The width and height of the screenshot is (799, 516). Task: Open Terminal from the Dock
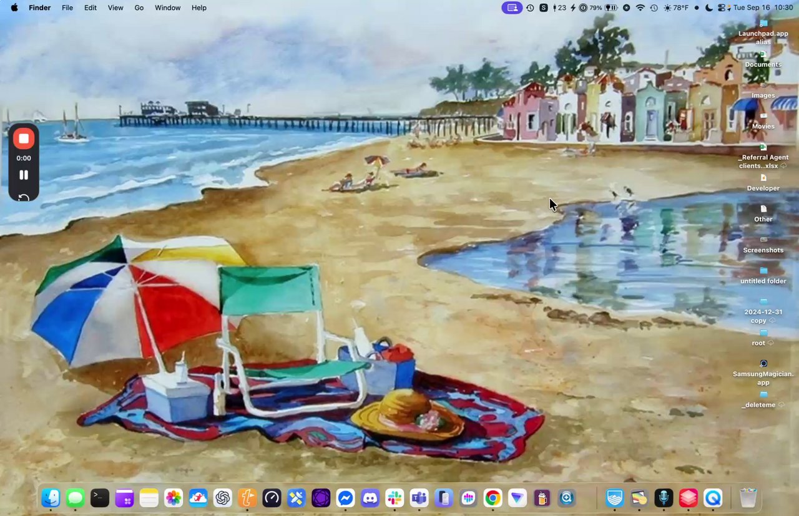100,498
